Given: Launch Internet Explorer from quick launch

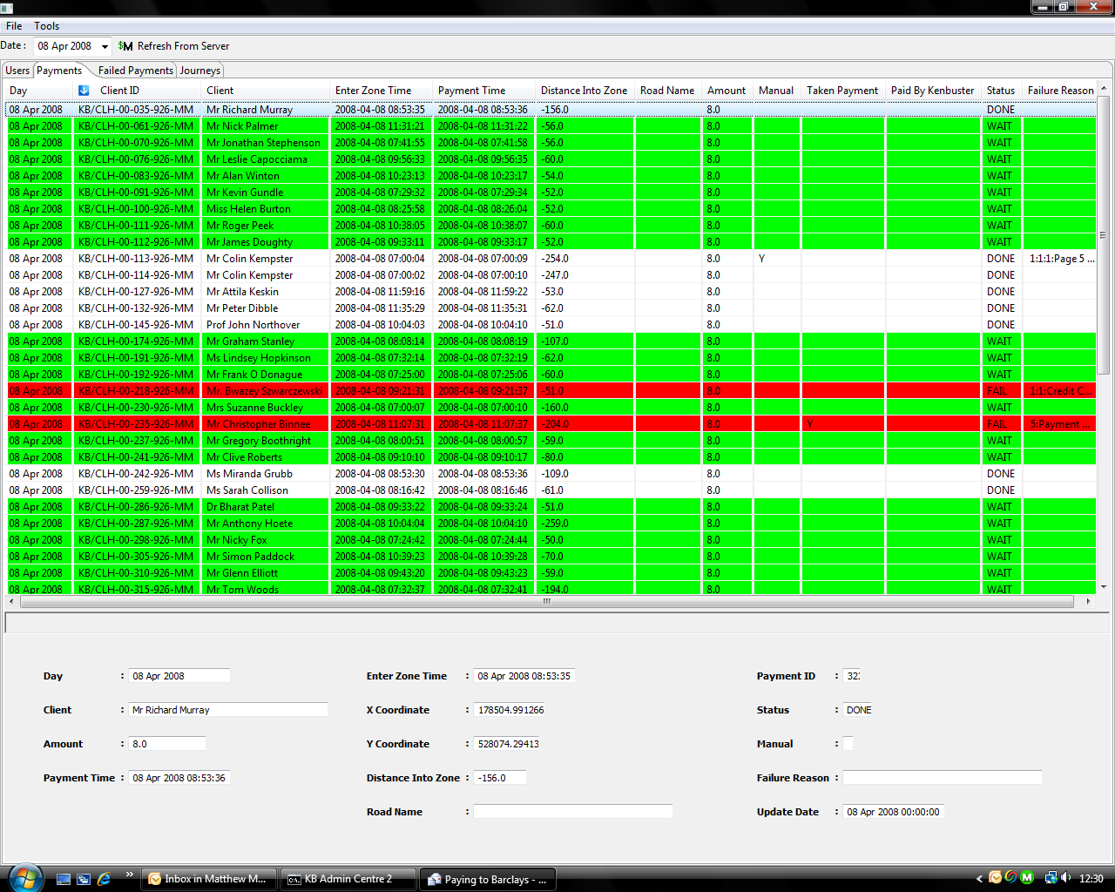Looking at the screenshot, I should coord(104,879).
